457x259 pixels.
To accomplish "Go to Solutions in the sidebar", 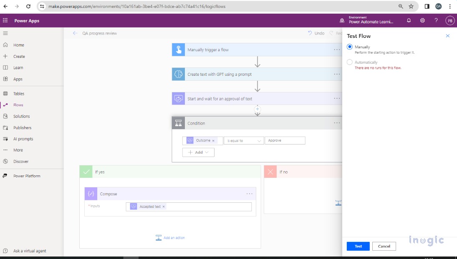I will (21, 116).
